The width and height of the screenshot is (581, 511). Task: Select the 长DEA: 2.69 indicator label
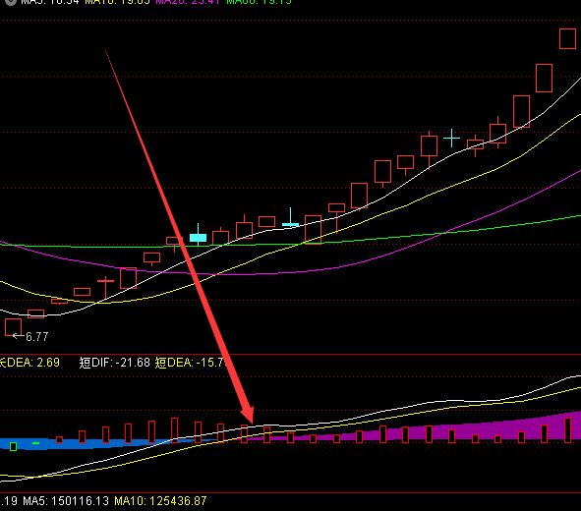pos(29,363)
